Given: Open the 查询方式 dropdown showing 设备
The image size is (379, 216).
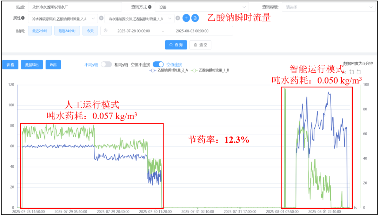Looking at the screenshot, I should point(201,7).
